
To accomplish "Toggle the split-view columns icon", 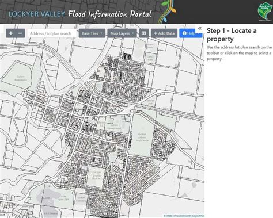I will pyautogui.click(x=144, y=33).
